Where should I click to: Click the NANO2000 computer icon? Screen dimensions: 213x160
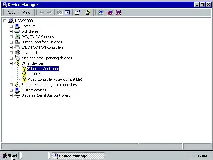(11, 21)
